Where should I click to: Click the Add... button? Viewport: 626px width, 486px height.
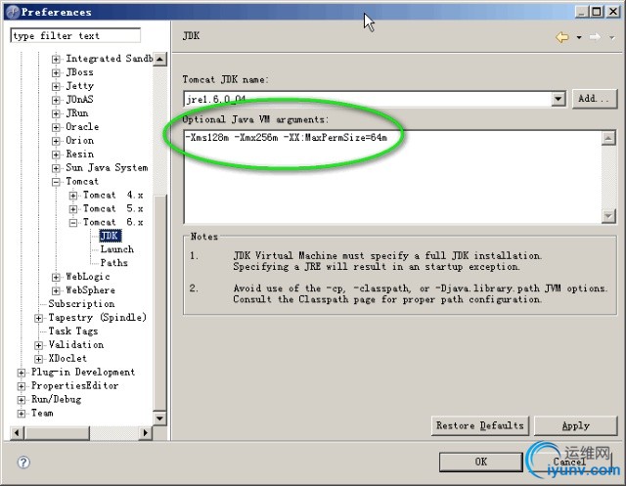pyautogui.click(x=595, y=99)
